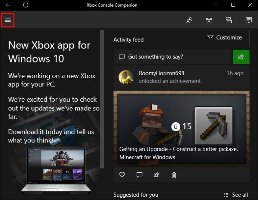Share the Getting an Upgrade achievement post
This screenshot has width=258, height=200.
156,175
